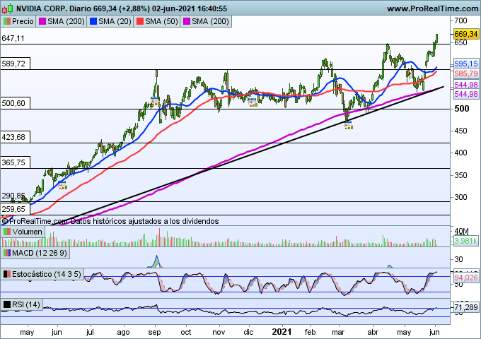This screenshot has height=339, width=481.
Task: Click the 40M volume axis label
Action: pyautogui.click(x=462, y=232)
